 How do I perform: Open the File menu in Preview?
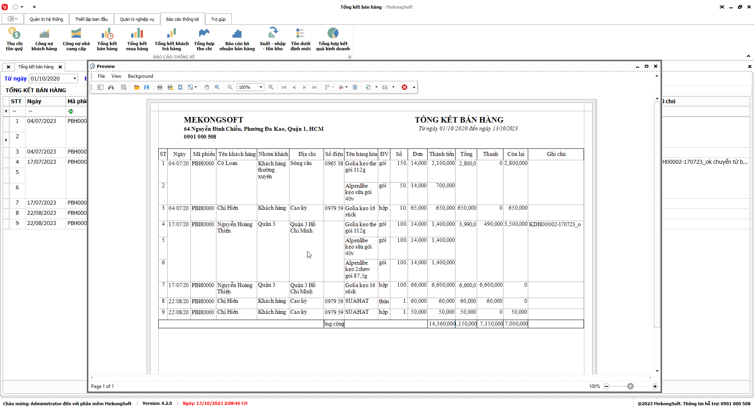click(x=101, y=76)
